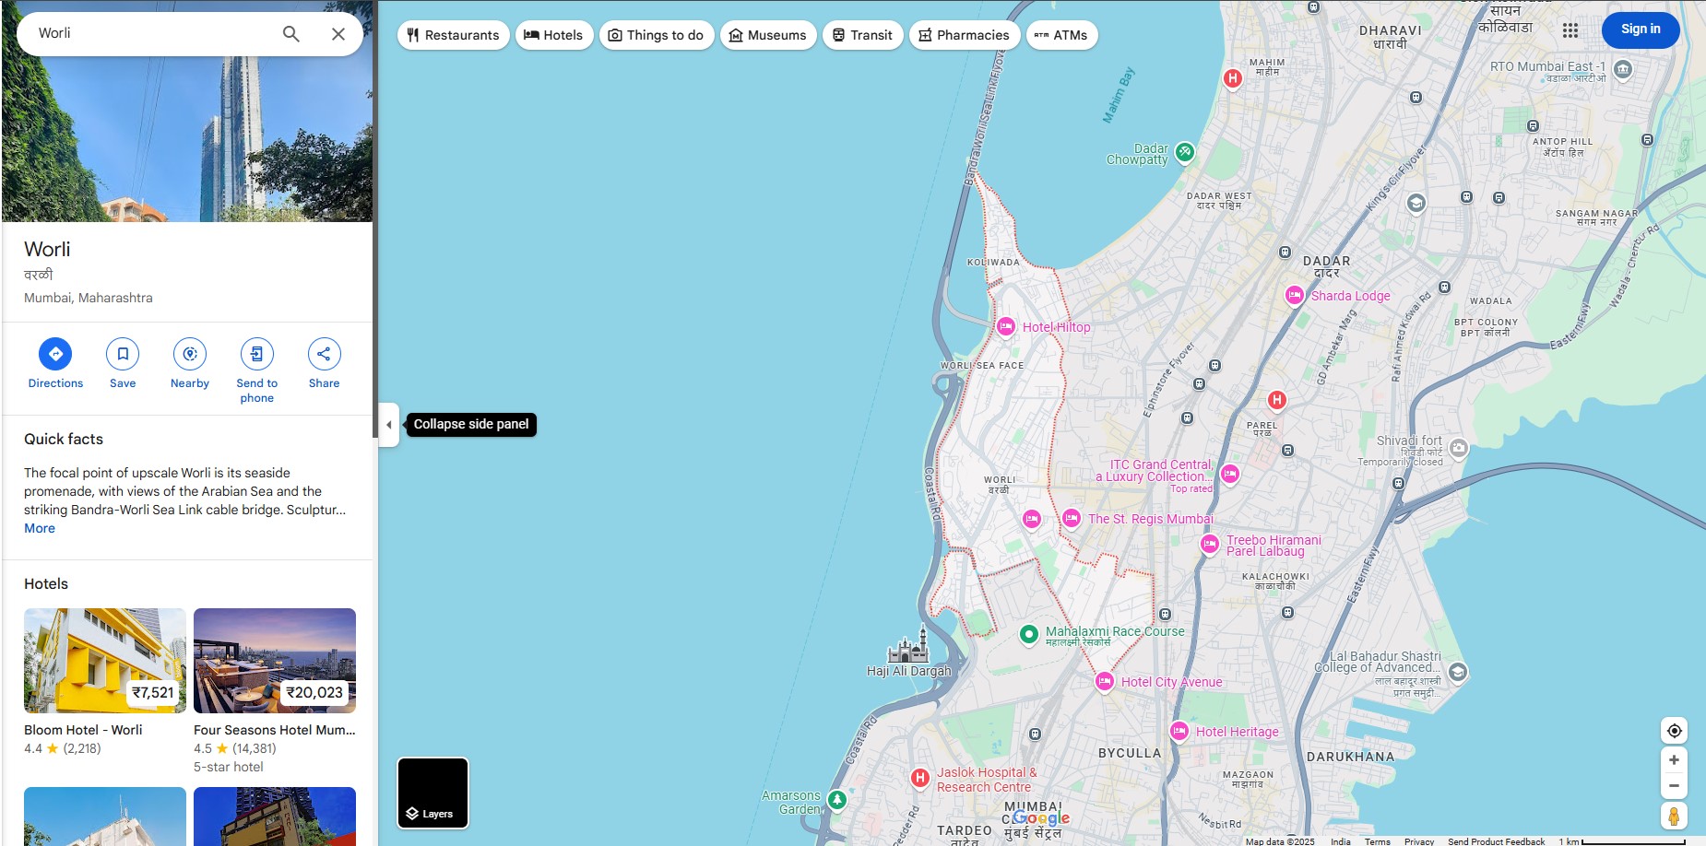Select the Pharmacies filter chip
1706x846 pixels.
coord(965,35)
